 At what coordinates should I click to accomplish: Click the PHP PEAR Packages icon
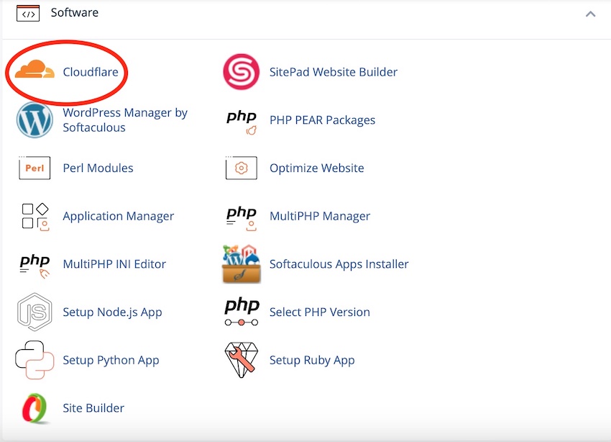(x=242, y=122)
